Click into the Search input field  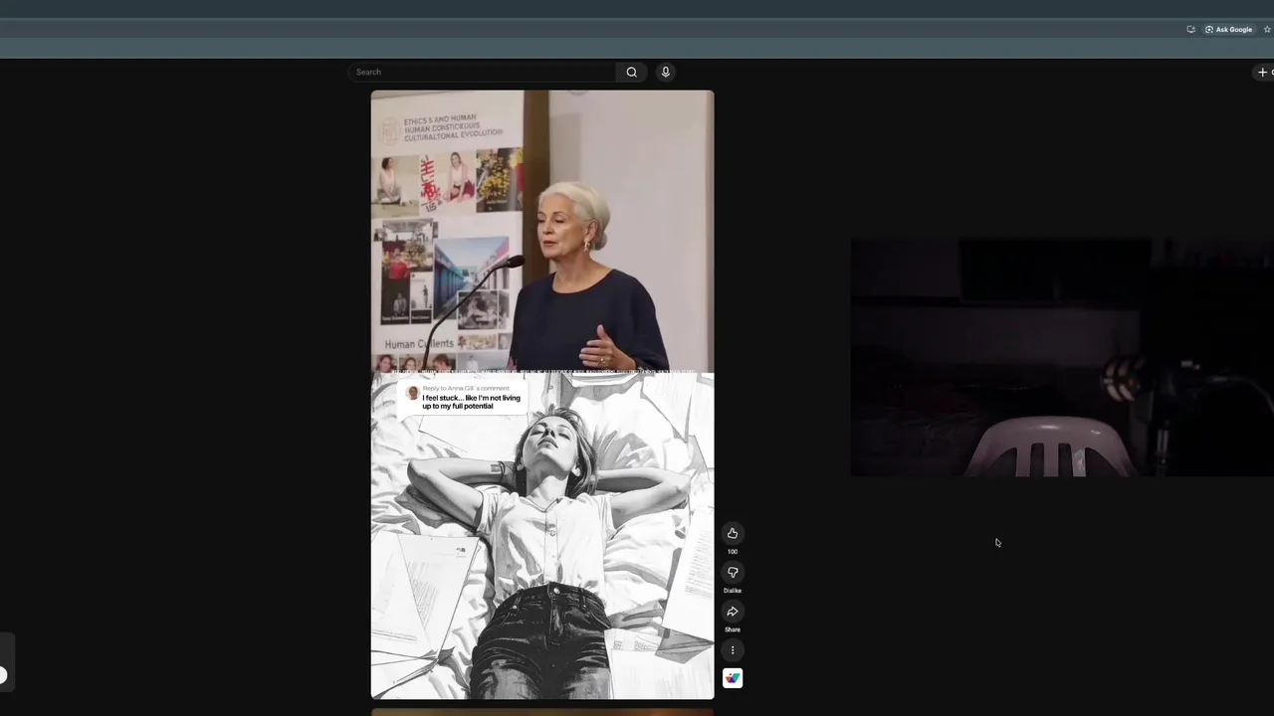pos(483,72)
